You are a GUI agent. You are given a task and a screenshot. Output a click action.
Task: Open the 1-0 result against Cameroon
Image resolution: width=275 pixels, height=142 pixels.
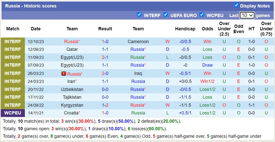[105, 42]
